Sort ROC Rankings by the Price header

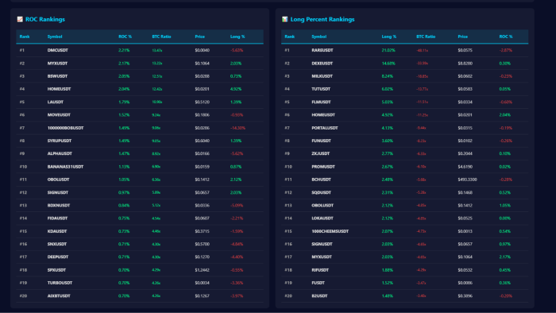coord(199,37)
